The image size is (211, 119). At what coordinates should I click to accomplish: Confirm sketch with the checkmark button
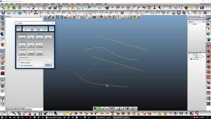pyautogui.click(x=51, y=28)
